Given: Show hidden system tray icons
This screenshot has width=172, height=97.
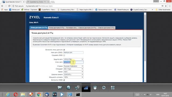Looking at the screenshot, I should coord(141,95).
